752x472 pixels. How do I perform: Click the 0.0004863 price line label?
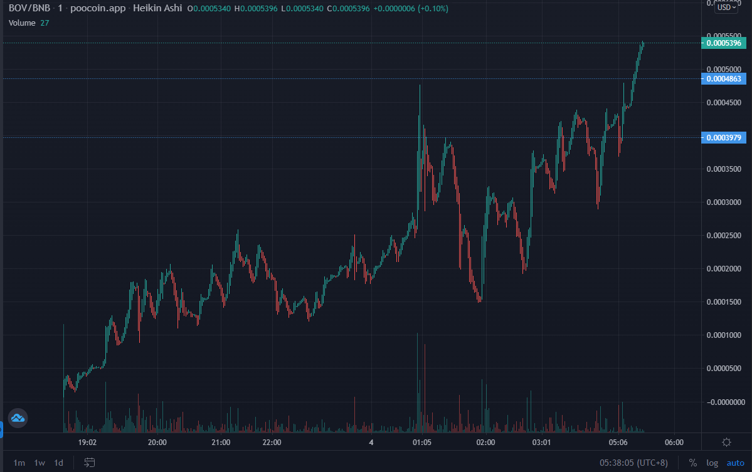click(724, 78)
